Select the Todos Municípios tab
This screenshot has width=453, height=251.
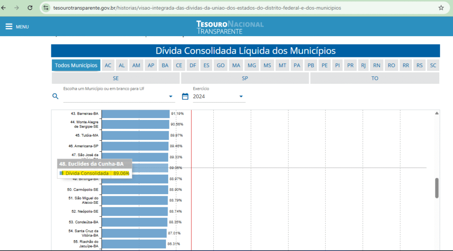coord(76,65)
